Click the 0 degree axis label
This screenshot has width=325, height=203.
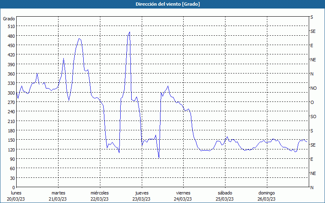14,188
